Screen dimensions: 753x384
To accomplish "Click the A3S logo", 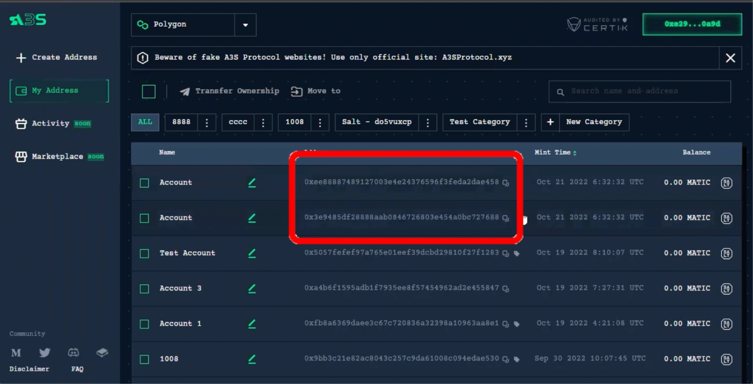I will pyautogui.click(x=28, y=19).
